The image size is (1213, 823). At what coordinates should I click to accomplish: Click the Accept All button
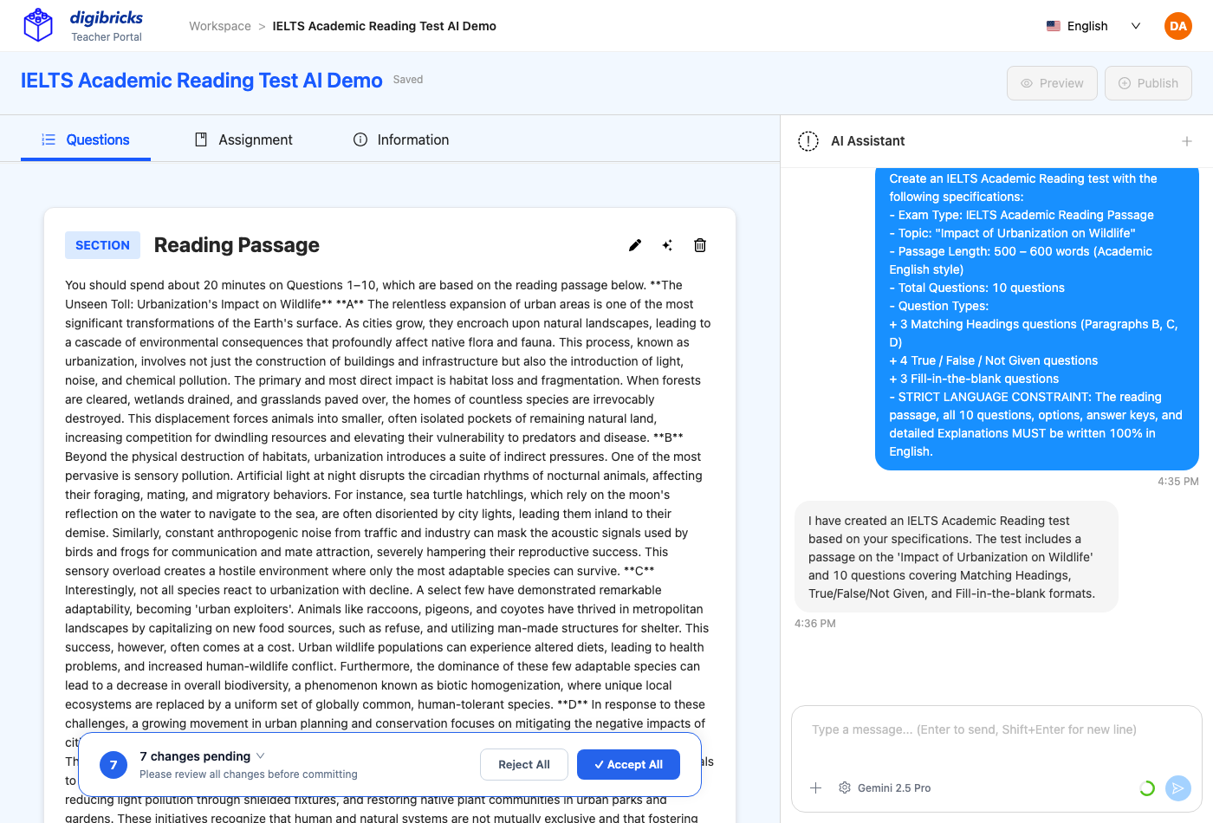point(628,764)
